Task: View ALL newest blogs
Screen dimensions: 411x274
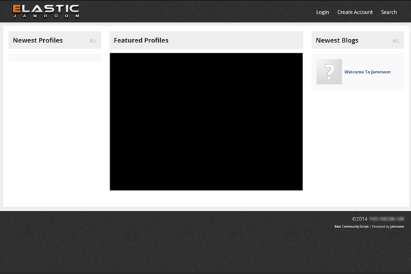Action: tap(396, 41)
